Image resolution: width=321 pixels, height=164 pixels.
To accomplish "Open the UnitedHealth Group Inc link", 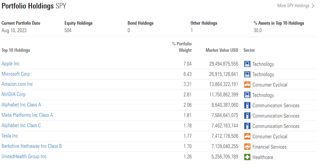I will click(x=24, y=157).
